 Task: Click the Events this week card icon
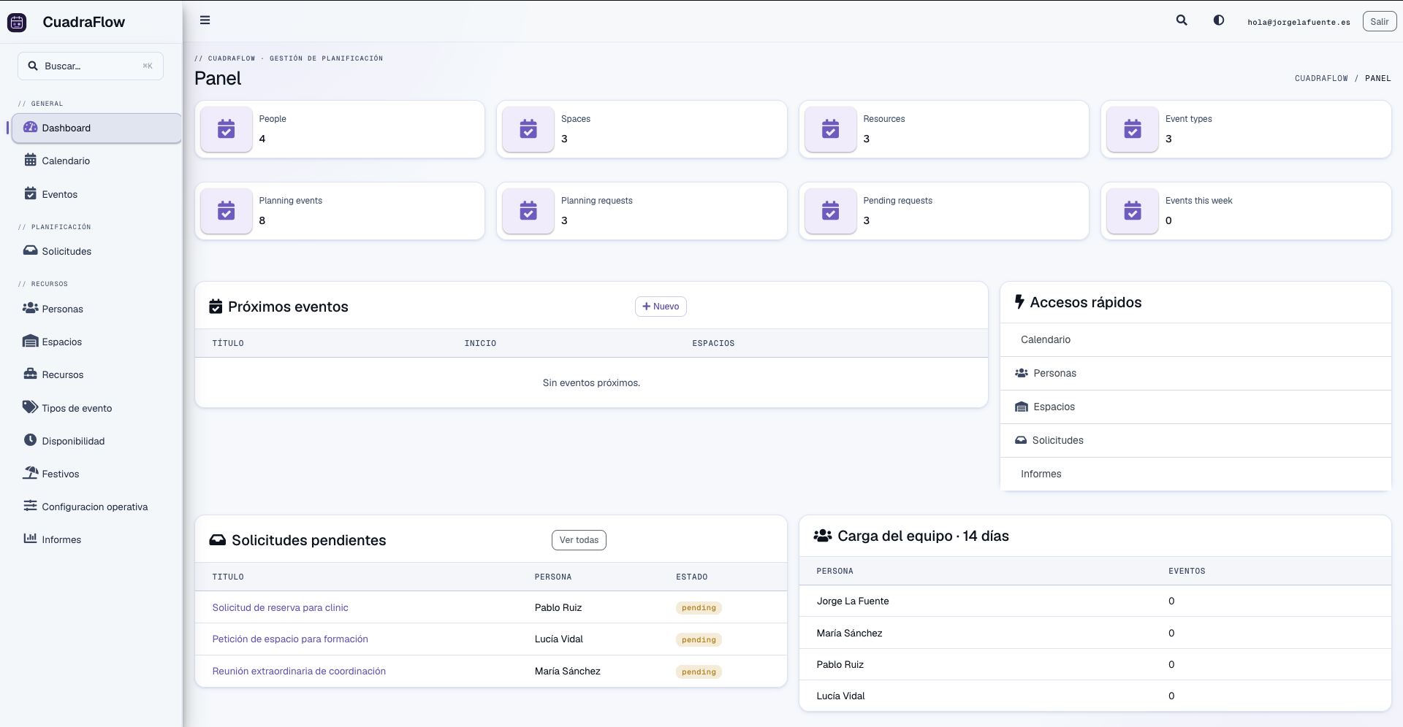[1133, 211]
